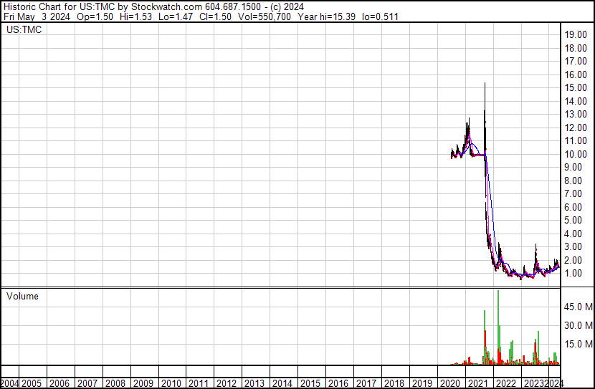Click the 30.0 M volume axis label
The height and width of the screenshot is (389, 595).
click(579, 325)
